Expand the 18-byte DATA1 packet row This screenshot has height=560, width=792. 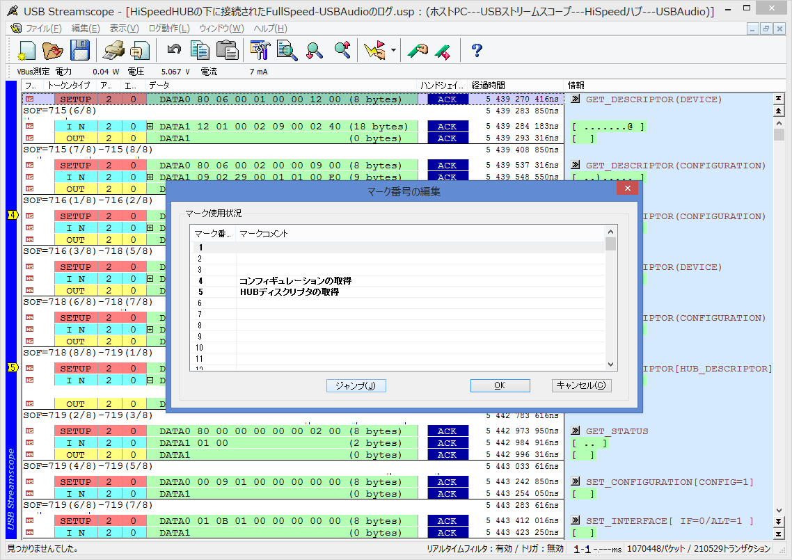(x=150, y=126)
